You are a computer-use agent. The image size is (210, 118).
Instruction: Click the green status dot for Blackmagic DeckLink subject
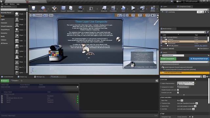(x=77, y=98)
